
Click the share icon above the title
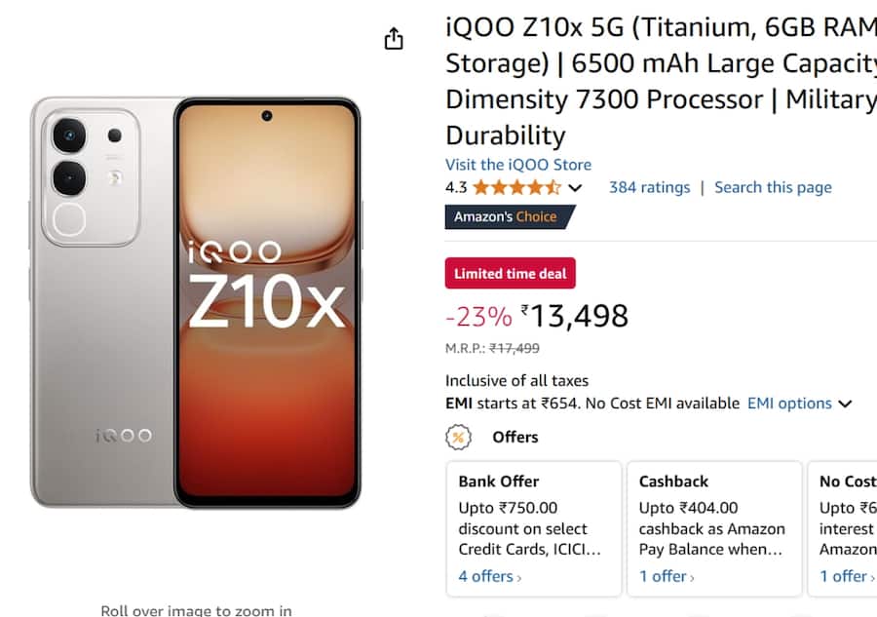393,38
